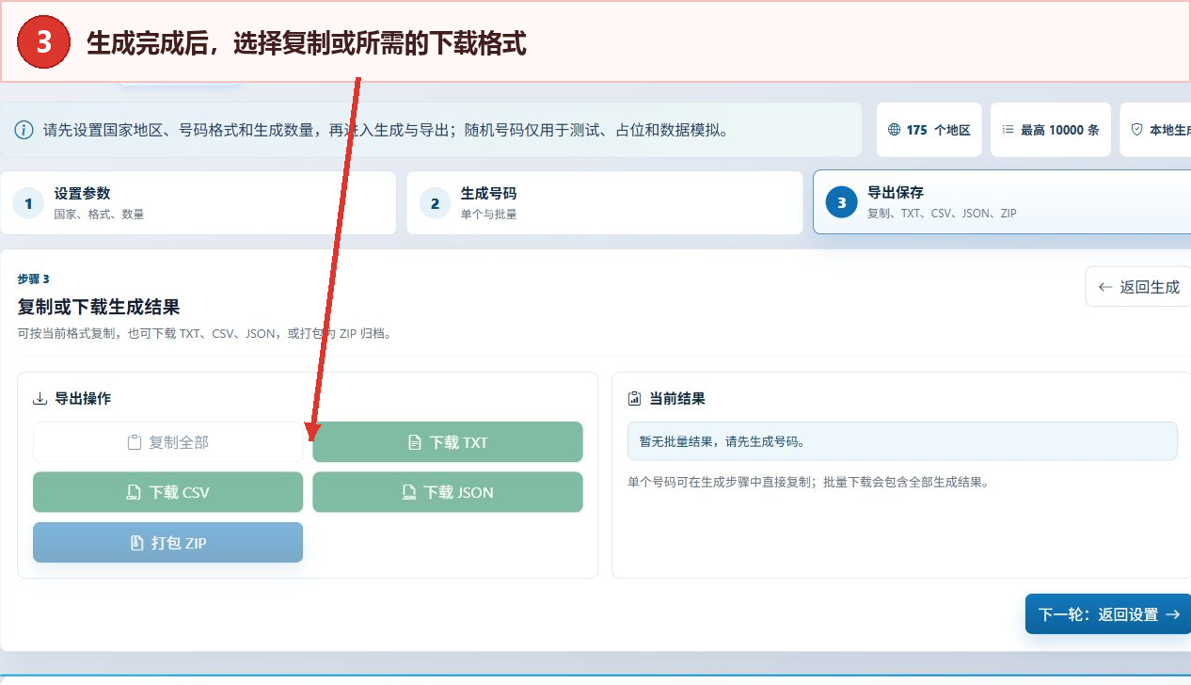Click the 最高 10000 条 stat card

[1051, 130]
